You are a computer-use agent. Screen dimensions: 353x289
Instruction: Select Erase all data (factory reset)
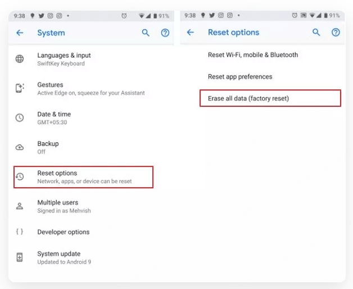[248, 98]
